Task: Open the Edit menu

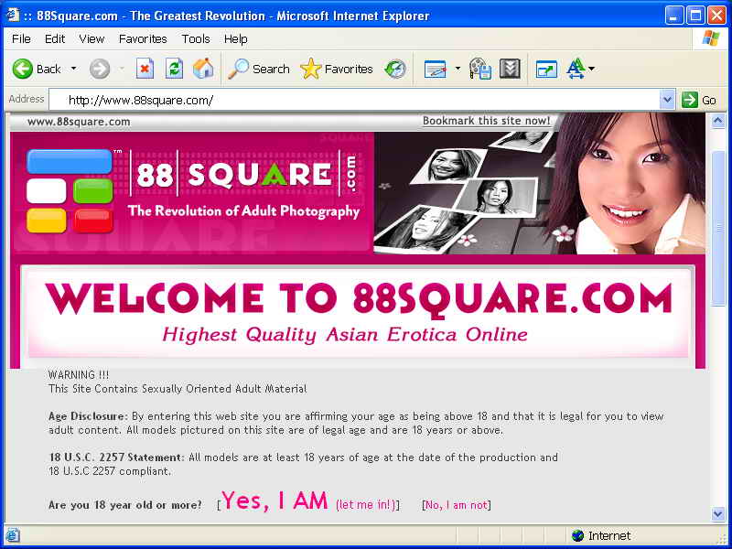Action: coord(55,39)
